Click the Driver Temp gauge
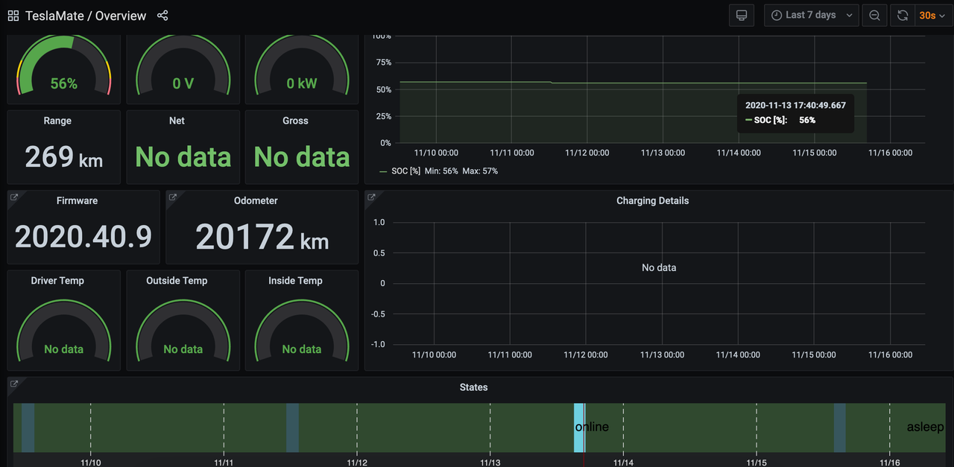The image size is (954, 467). click(63, 331)
